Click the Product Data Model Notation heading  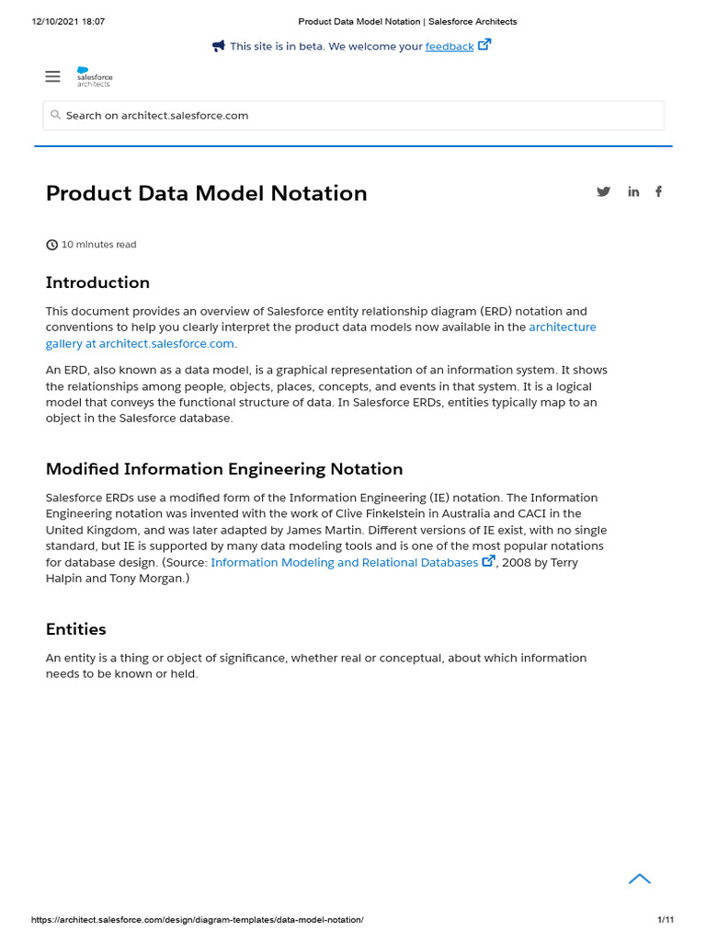click(206, 193)
